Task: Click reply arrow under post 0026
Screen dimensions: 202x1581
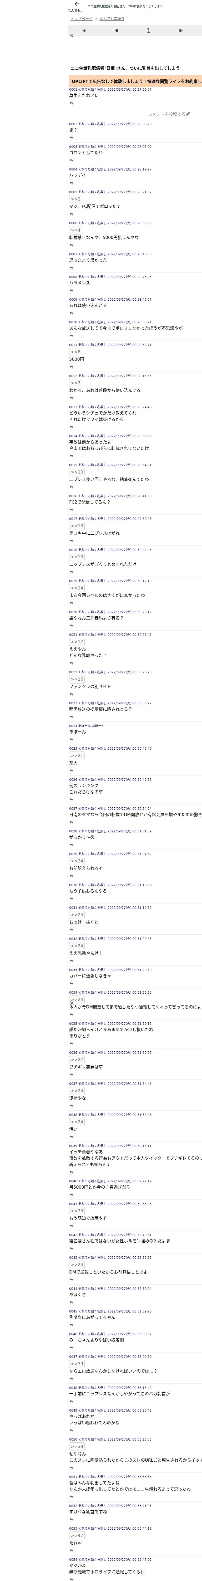Action: pos(72,800)
